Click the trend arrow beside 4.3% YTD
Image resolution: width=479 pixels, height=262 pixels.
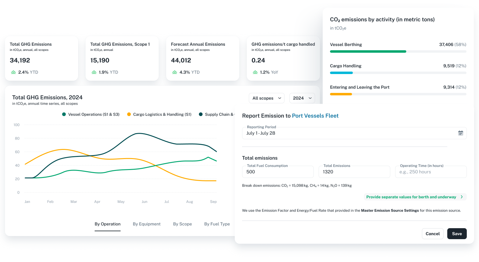175,72
